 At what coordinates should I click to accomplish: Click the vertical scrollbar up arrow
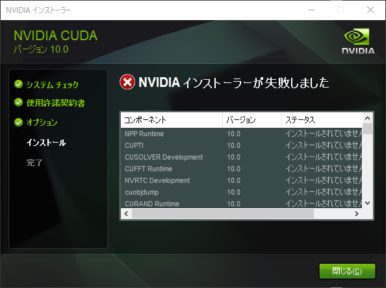[368, 118]
